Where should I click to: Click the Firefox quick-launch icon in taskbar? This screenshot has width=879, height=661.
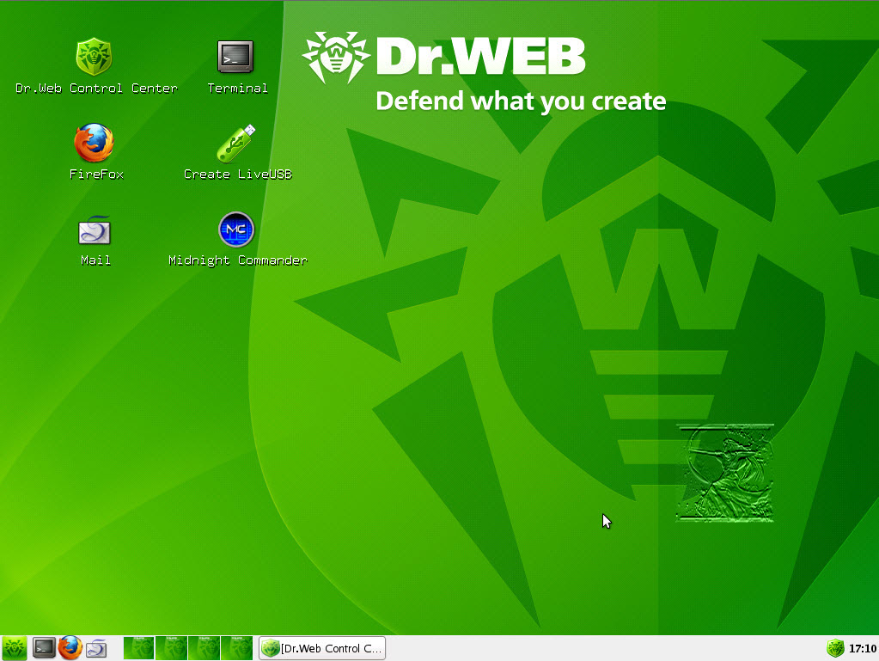[x=70, y=648]
